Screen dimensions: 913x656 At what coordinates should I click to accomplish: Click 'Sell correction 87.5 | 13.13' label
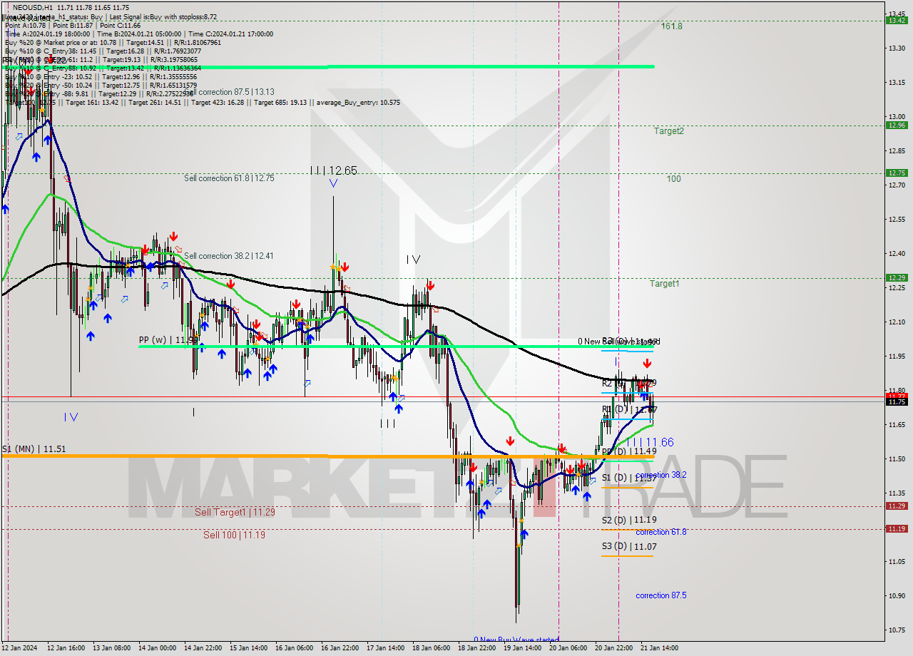click(x=229, y=92)
